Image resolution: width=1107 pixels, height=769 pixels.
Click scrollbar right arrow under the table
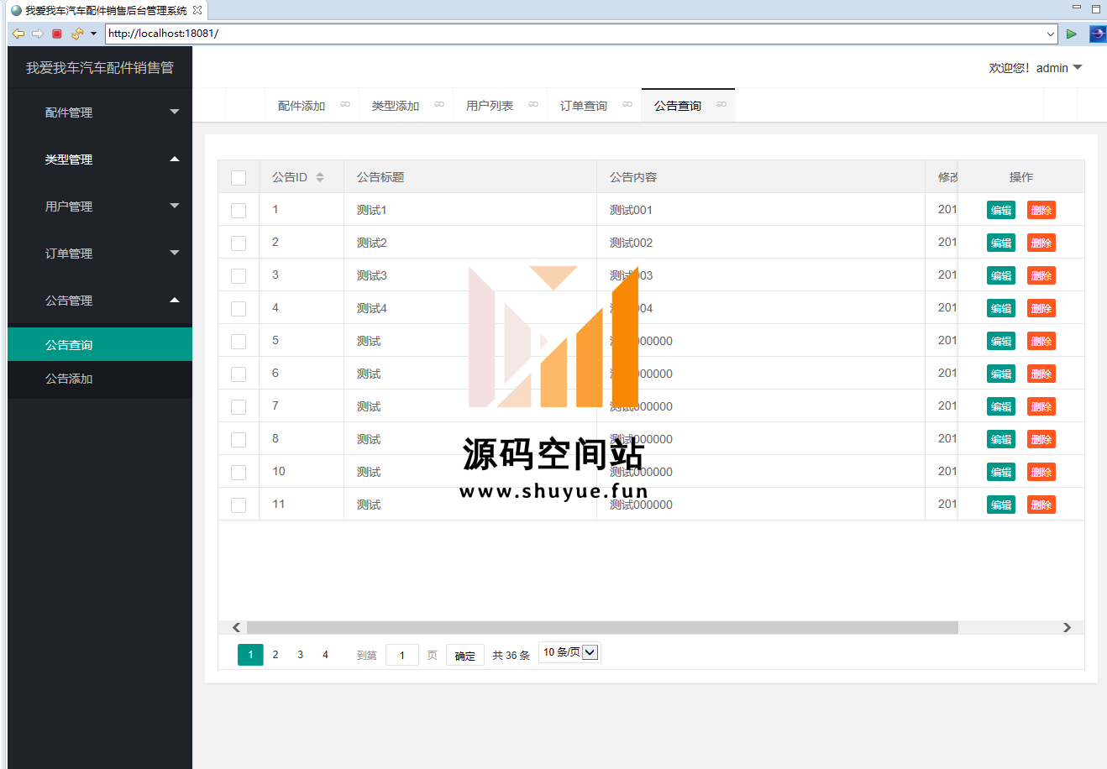coord(1067,628)
